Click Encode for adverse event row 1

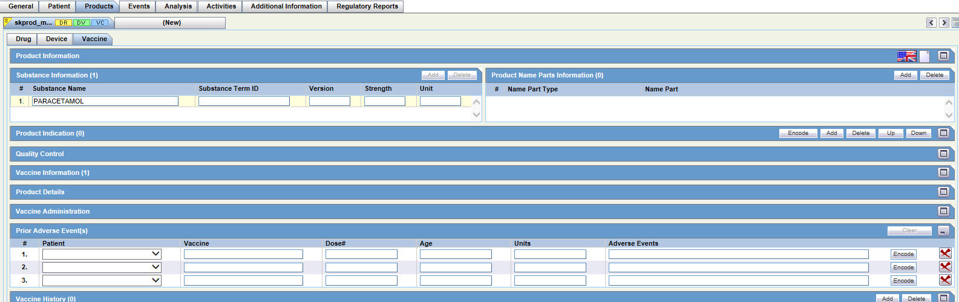903,254
